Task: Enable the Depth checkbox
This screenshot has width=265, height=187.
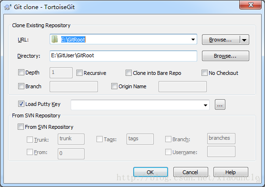Action: tap(21, 73)
